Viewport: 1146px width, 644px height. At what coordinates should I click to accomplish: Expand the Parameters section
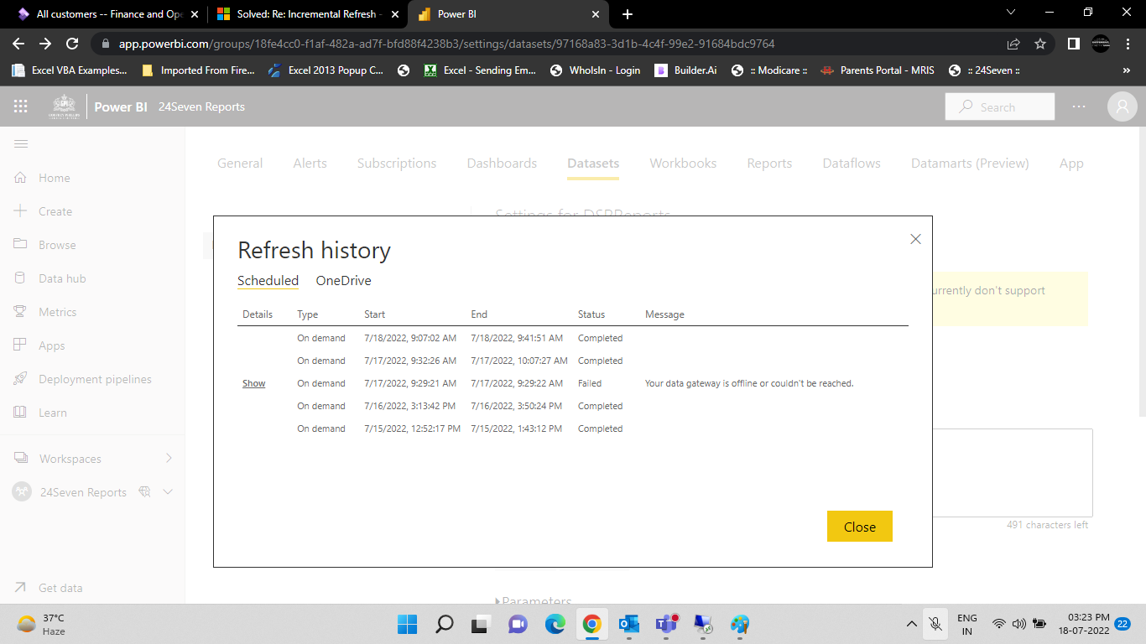[x=534, y=601]
